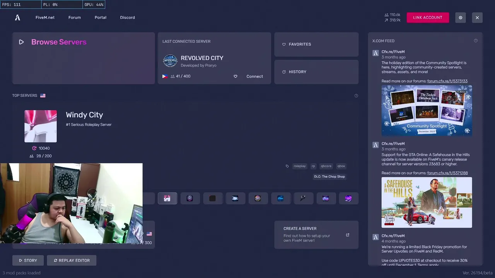Open the settings gear icon
This screenshot has height=278, width=495.
460,17
